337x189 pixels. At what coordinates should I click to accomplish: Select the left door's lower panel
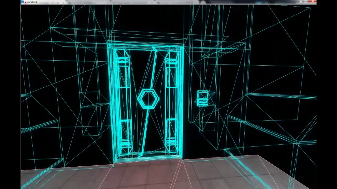(125, 133)
